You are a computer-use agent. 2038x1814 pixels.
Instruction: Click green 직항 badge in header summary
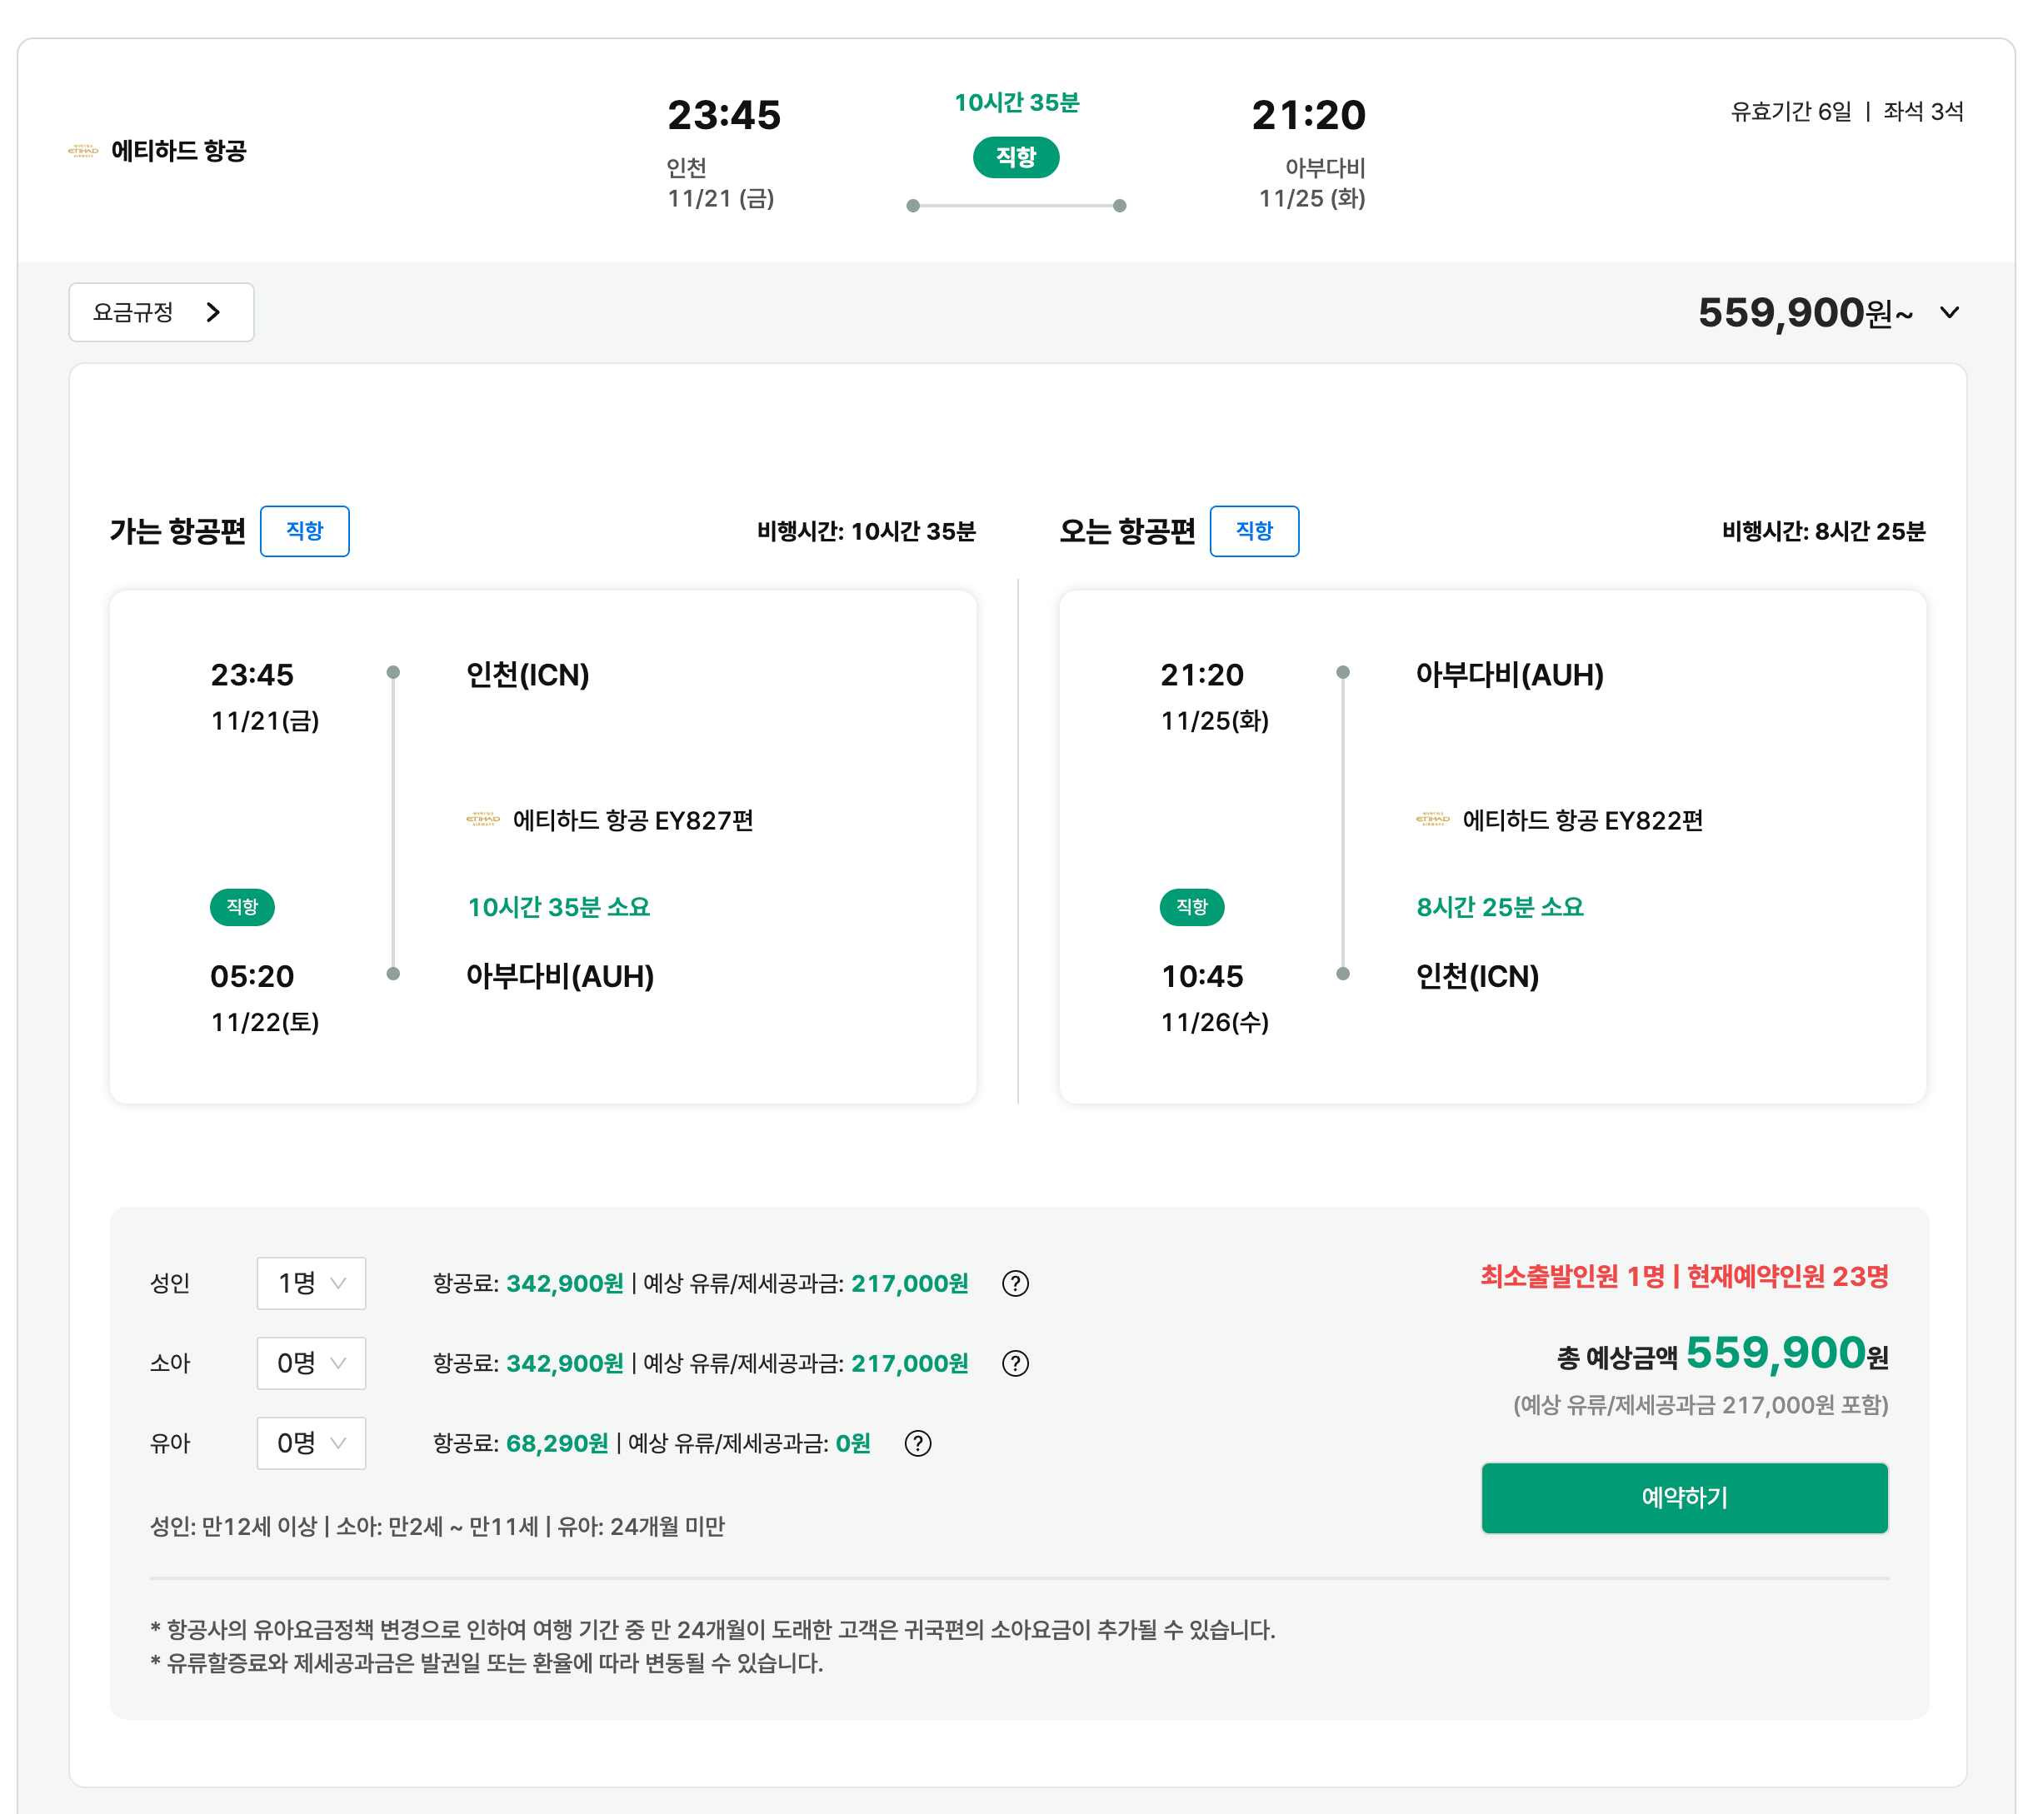click(1015, 157)
